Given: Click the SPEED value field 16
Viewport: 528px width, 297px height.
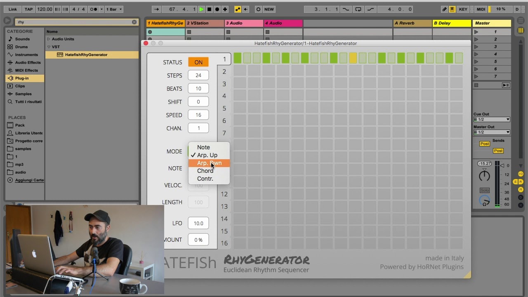Looking at the screenshot, I should tap(198, 115).
